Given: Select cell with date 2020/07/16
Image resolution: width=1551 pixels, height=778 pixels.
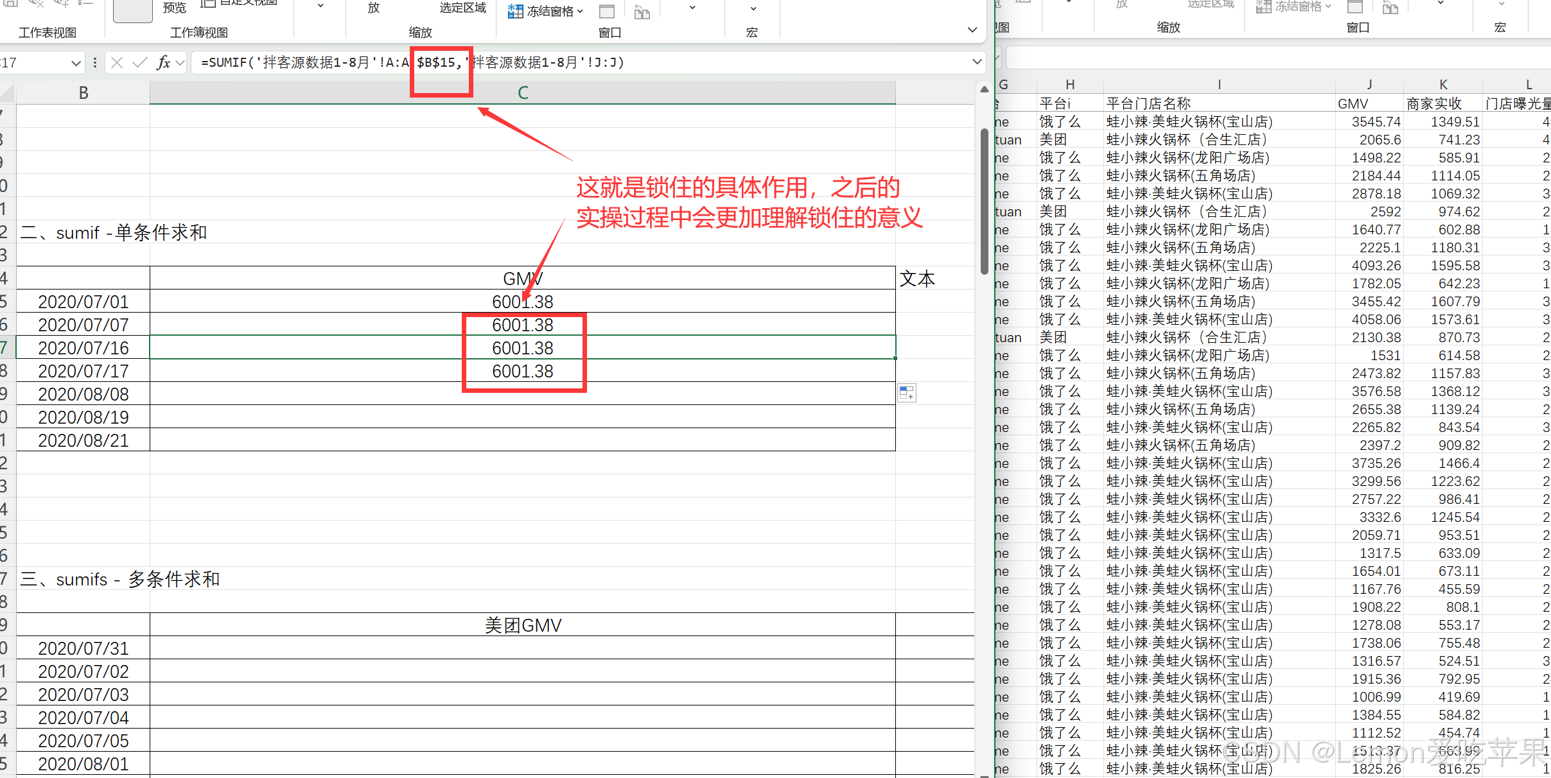Looking at the screenshot, I should pyautogui.click(x=83, y=348).
